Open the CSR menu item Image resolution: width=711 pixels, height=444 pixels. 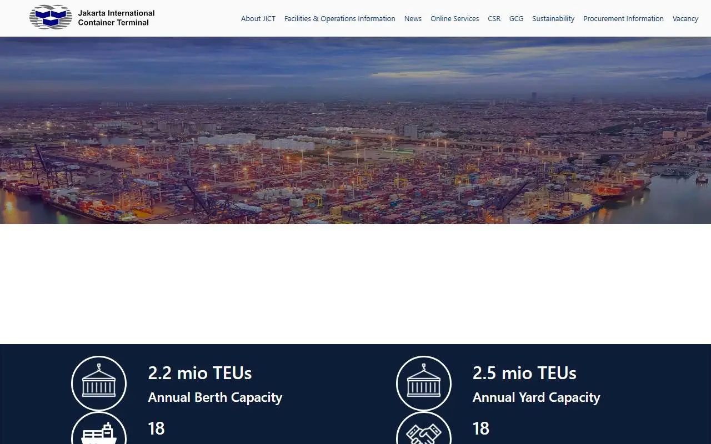pos(494,19)
